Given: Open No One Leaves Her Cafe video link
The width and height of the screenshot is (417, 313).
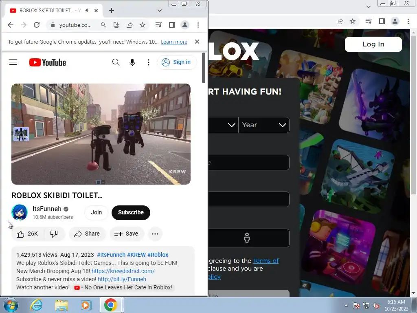Looking at the screenshot, I should click(x=123, y=287).
